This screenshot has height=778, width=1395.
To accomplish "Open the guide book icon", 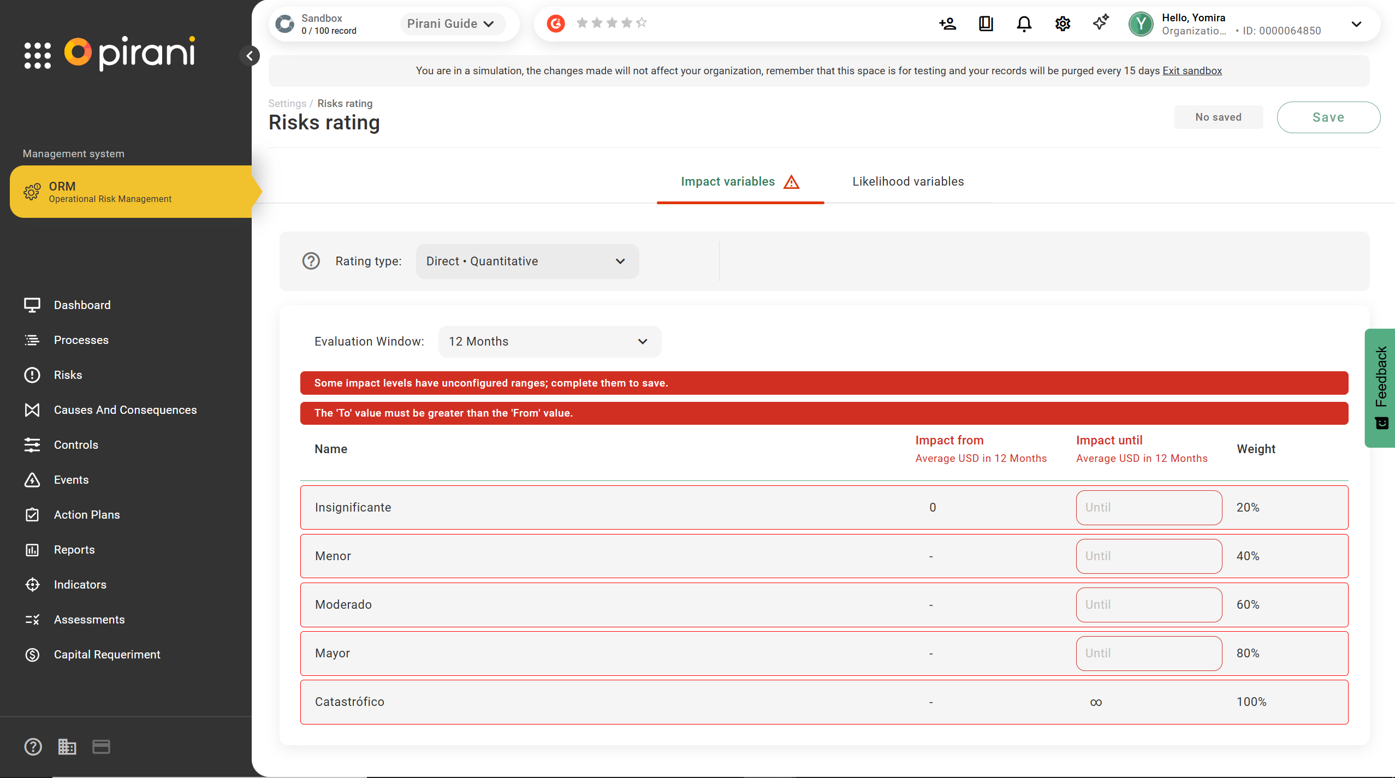I will click(x=986, y=23).
